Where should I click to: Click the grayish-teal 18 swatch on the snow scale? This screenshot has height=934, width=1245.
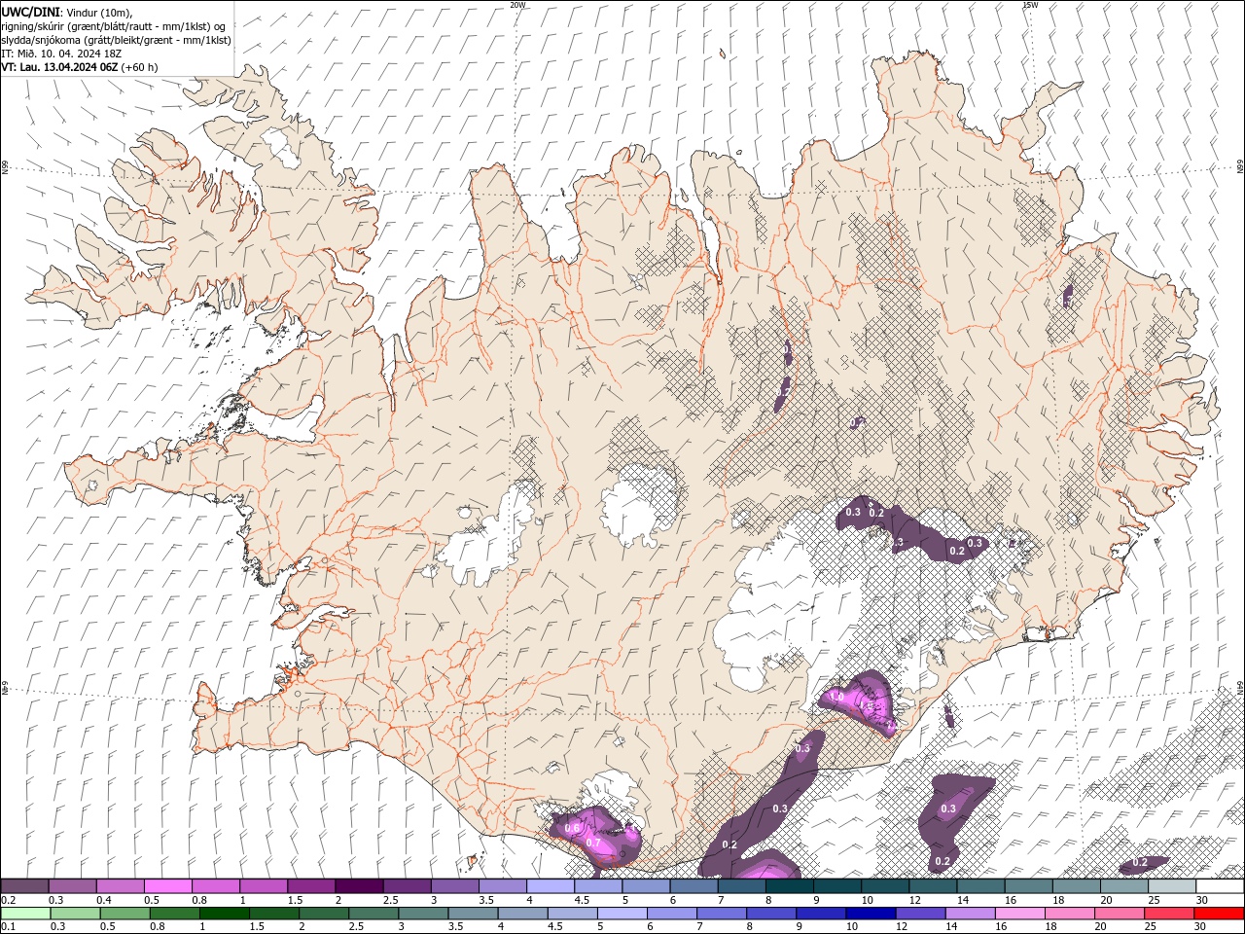coord(1075,886)
